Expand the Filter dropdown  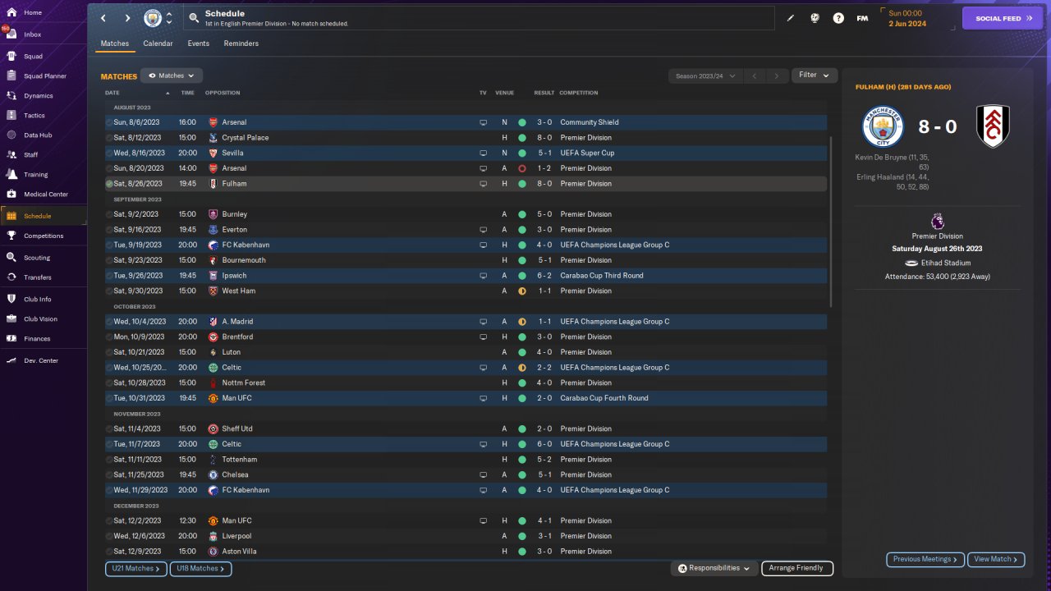click(815, 76)
